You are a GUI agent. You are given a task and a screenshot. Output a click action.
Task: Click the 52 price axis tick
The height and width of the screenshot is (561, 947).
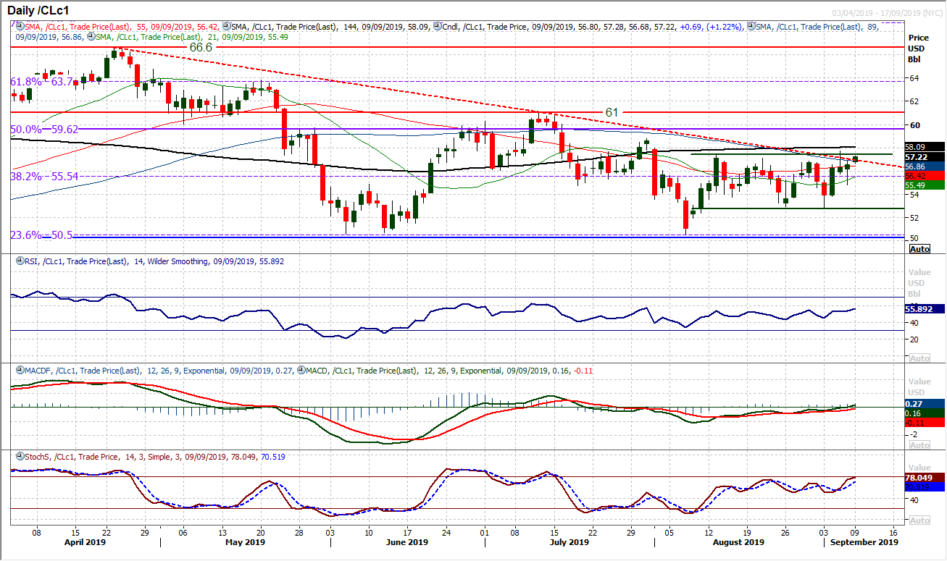tap(914, 217)
